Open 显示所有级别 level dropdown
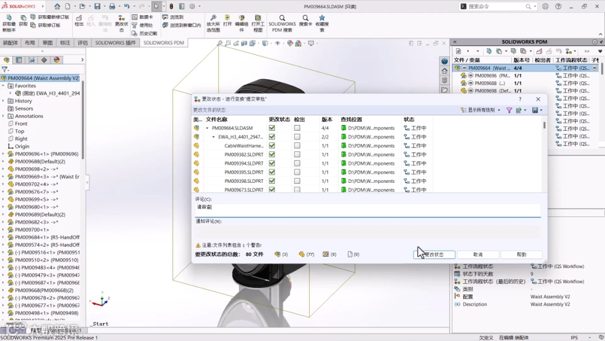This screenshot has height=341, width=605. click(481, 110)
